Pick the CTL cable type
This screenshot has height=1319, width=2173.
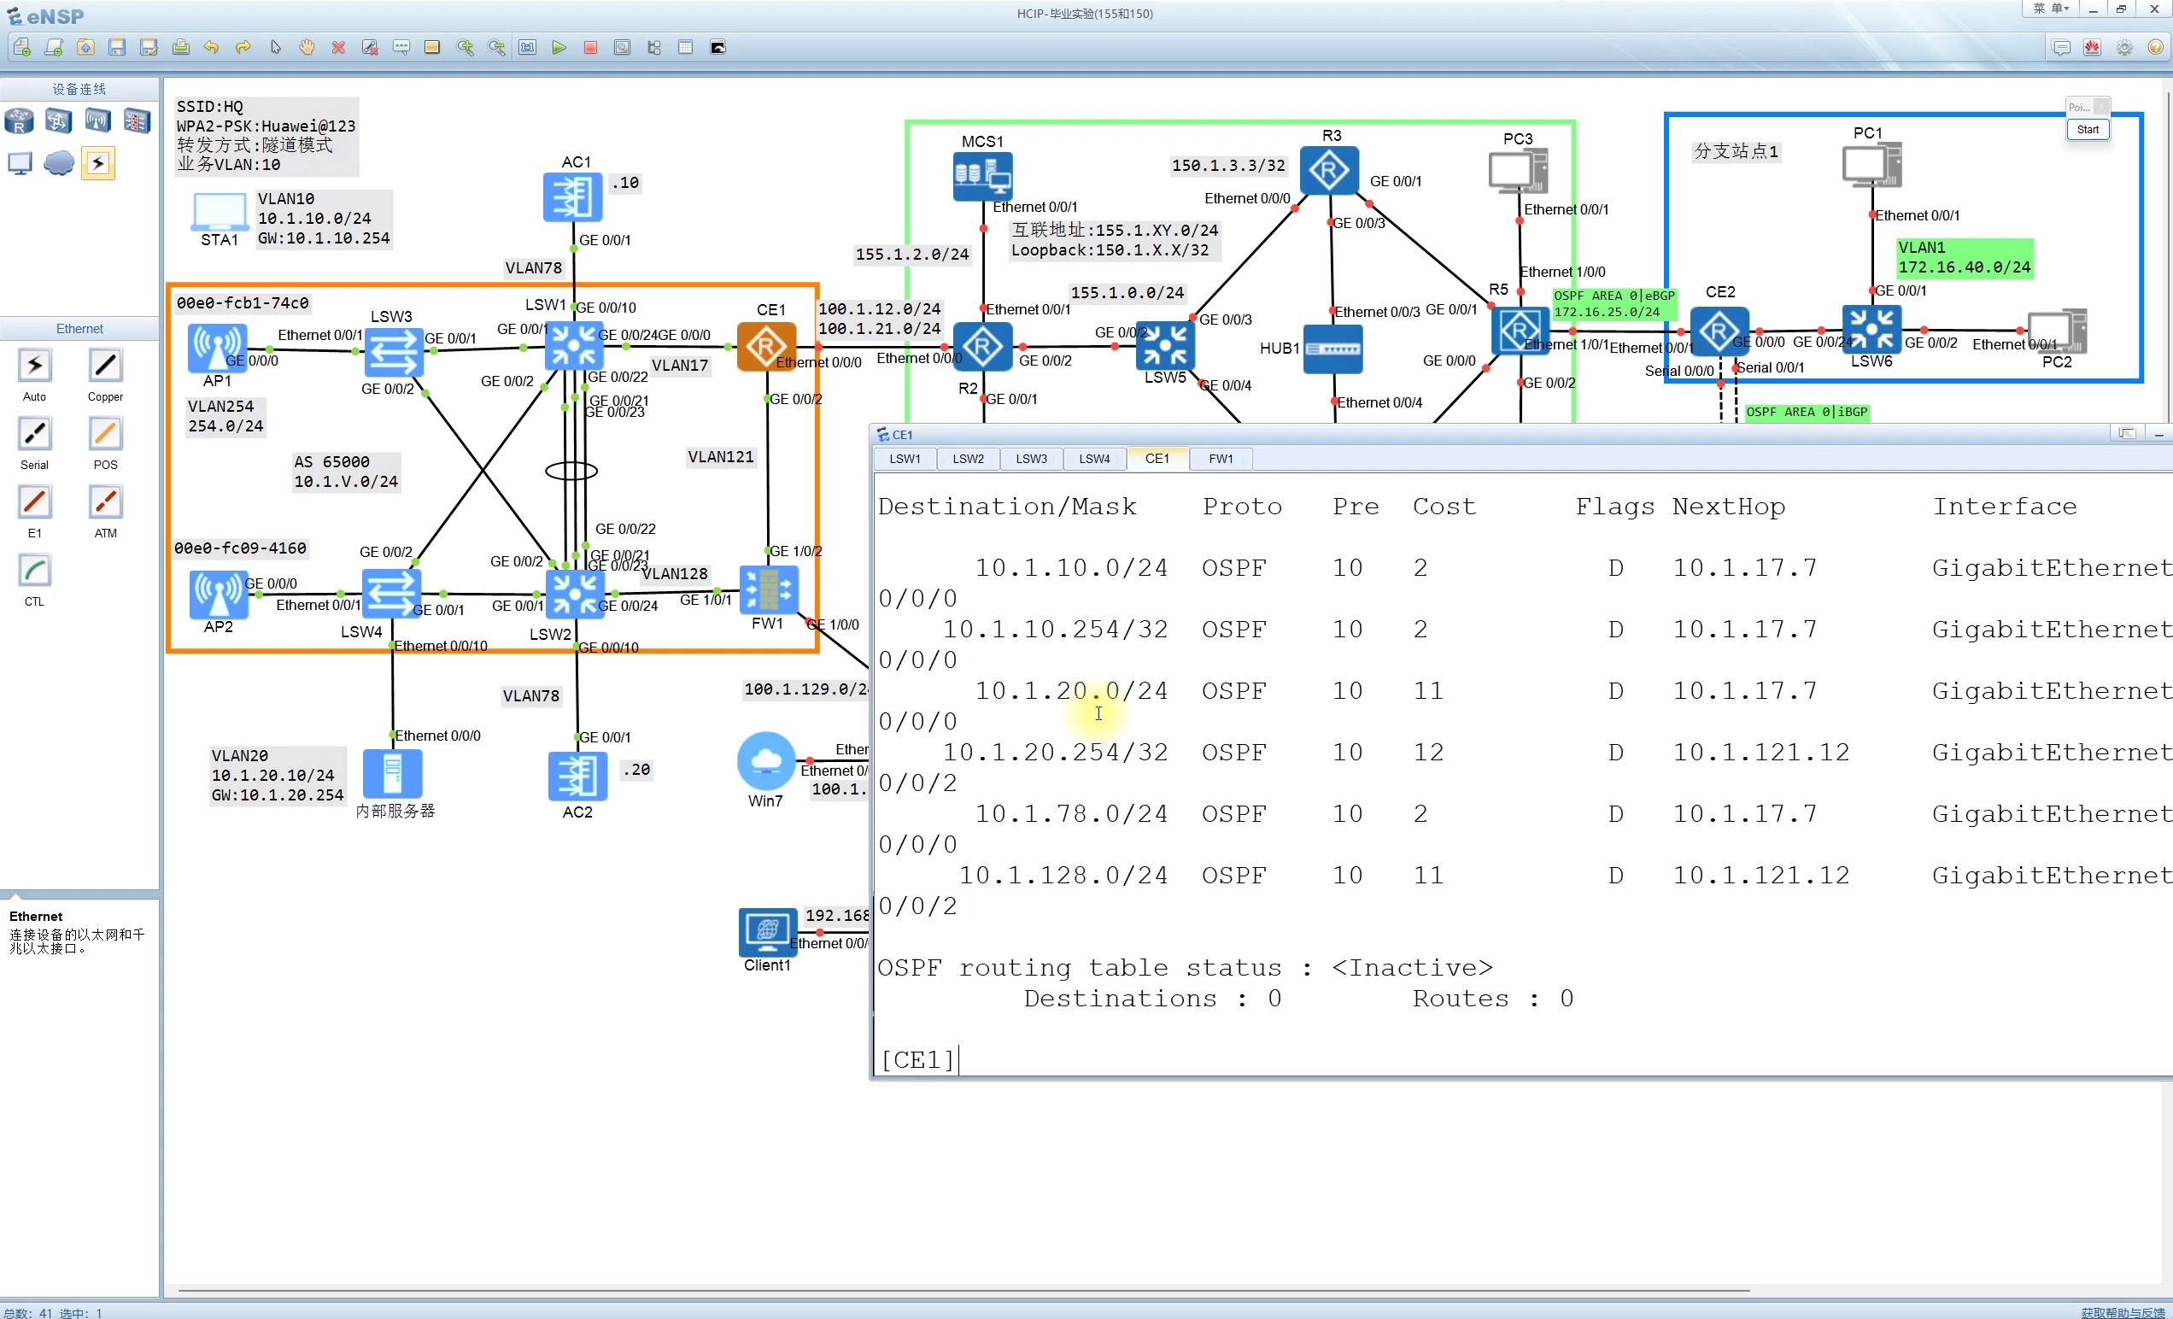[34, 570]
